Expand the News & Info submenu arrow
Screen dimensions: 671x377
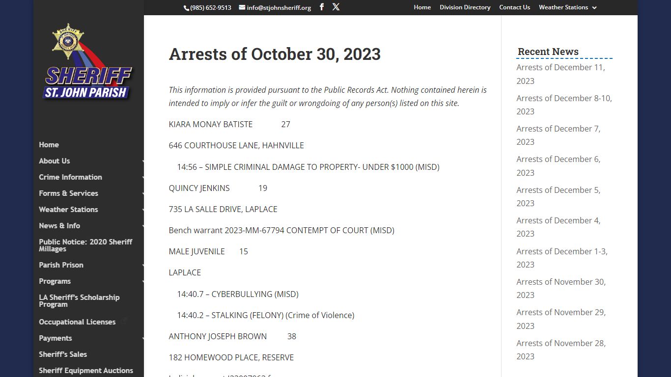143,226
